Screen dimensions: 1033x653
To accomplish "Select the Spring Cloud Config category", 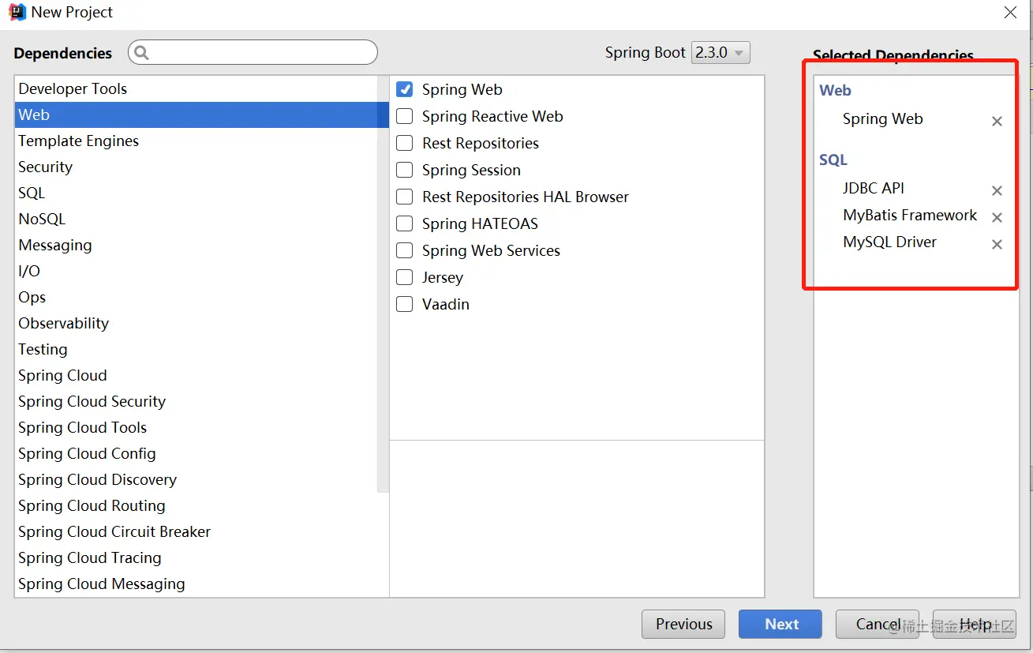I will click(x=196, y=453).
